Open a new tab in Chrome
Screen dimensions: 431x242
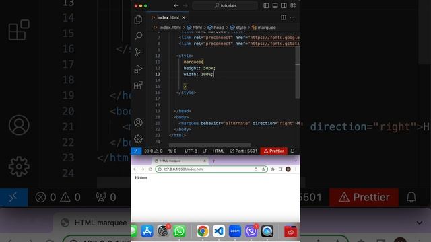pyautogui.click(x=213, y=161)
